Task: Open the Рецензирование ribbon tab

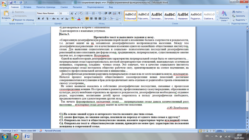Action: 95,7
